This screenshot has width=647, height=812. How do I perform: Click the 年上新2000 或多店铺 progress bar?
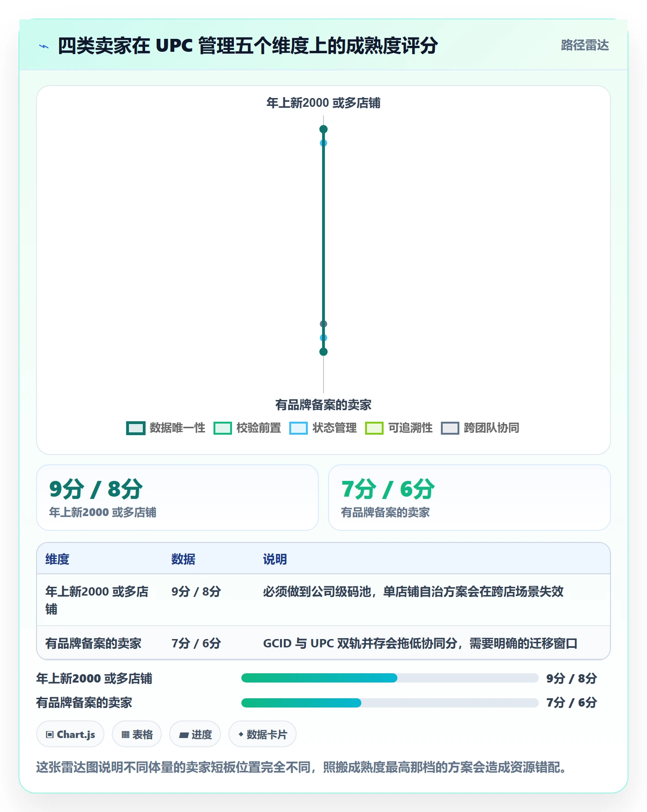coord(390,678)
